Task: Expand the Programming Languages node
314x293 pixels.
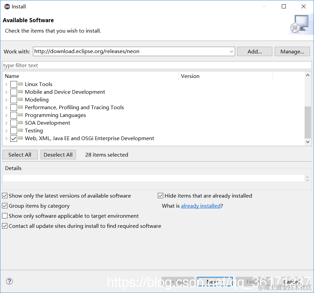Action: point(6,116)
